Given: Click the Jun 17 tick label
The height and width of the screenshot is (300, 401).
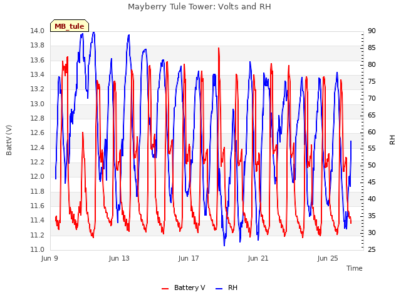Looking at the screenshot, I should 189,258.
